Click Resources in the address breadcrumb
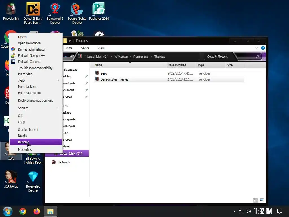 click(141, 57)
